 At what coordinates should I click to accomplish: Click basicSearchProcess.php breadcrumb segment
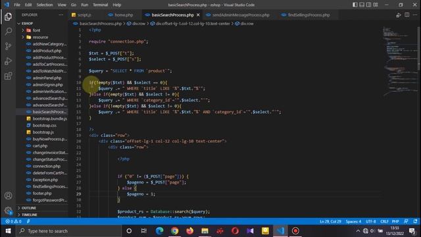coord(101,24)
